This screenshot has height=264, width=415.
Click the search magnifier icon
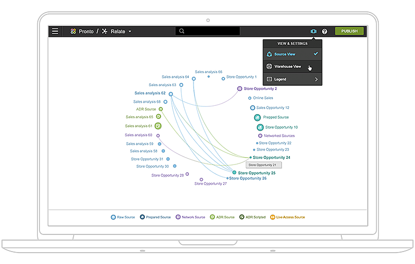(x=182, y=31)
